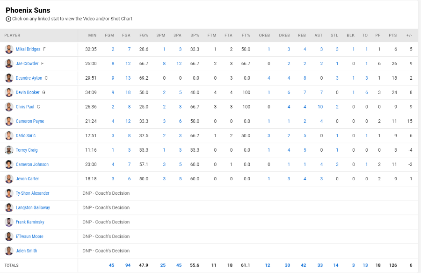Click Dario Saric's player headshot
This screenshot has height=273, width=421.
click(9, 136)
